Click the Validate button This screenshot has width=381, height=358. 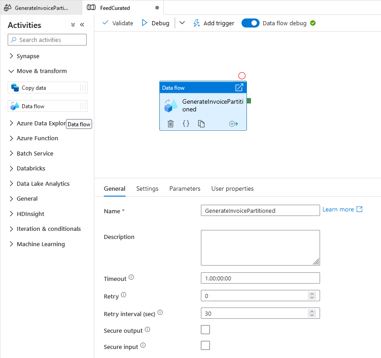click(x=118, y=23)
